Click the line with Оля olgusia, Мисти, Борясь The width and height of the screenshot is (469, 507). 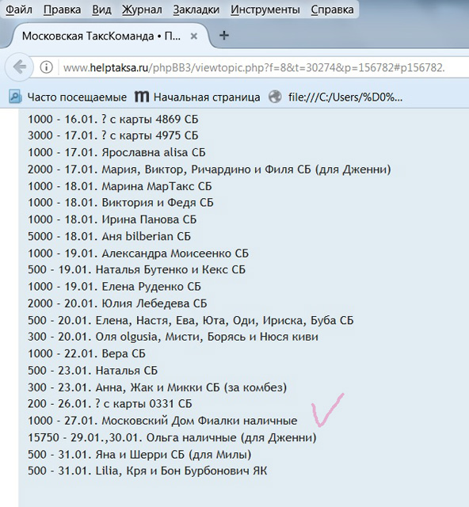173,337
